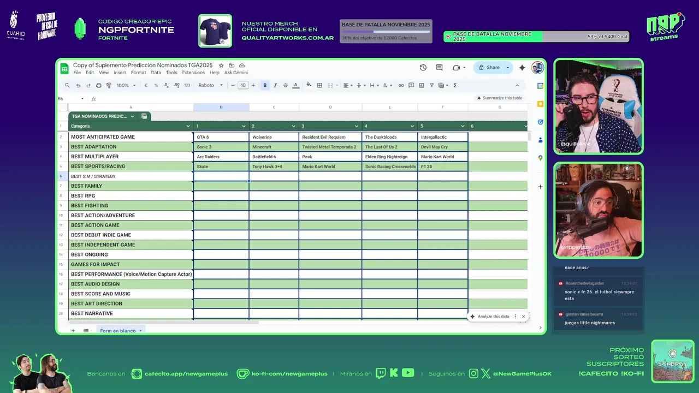Viewport: 699px width, 393px height.
Task: Open the text color picker
Action: (x=296, y=85)
